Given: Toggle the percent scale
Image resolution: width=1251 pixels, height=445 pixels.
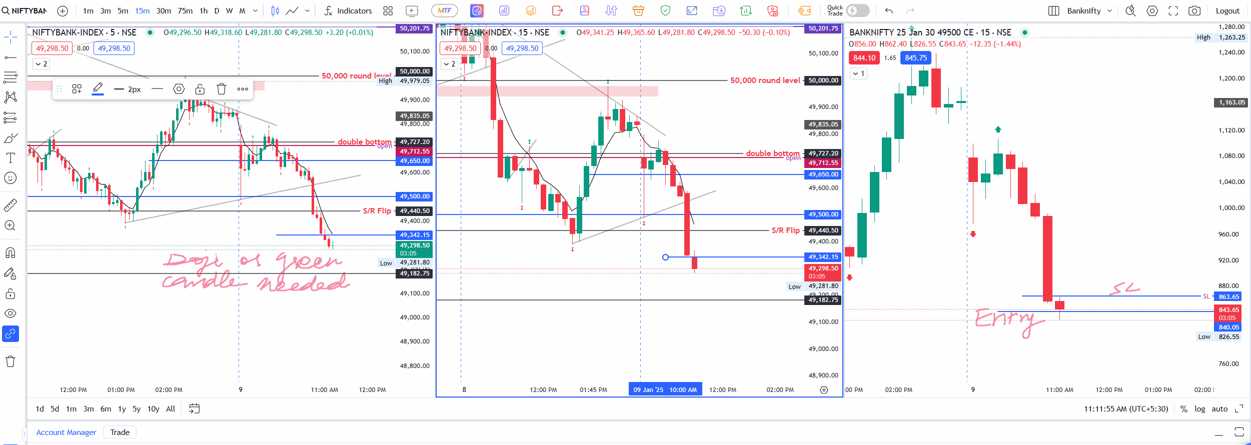Looking at the screenshot, I should pos(1183,409).
